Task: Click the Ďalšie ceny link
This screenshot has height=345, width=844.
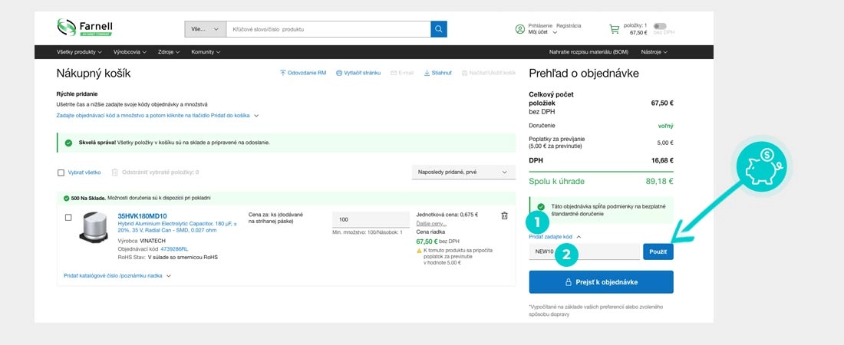Action: tap(431, 223)
